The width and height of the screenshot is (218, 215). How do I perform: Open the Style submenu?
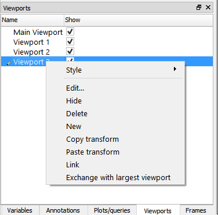[x=115, y=70]
